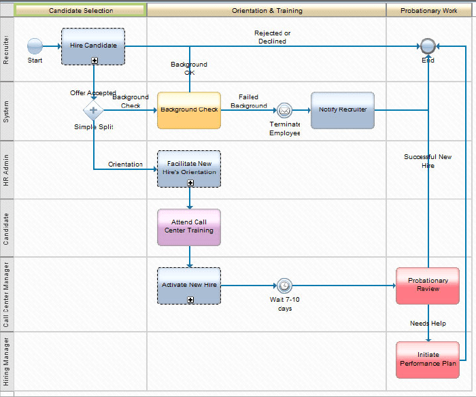
Task: Select the Orientation & Training phase header
Action: pyautogui.click(x=267, y=10)
